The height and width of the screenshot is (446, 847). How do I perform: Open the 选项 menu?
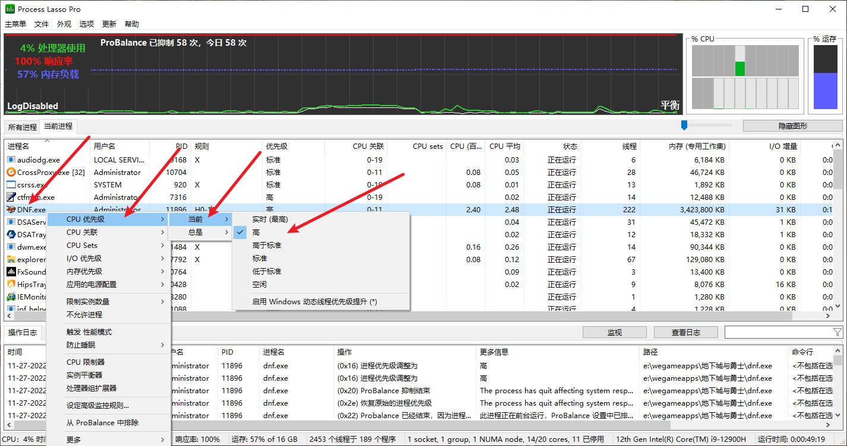(87, 24)
